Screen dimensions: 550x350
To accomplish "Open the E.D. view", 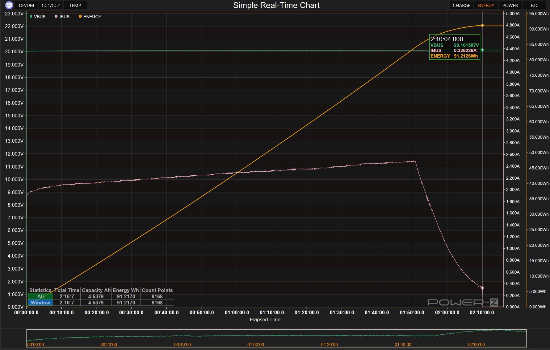I will coord(534,5).
